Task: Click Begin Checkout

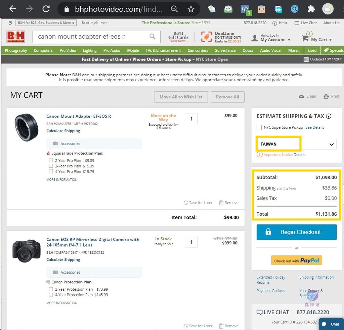Action: tap(296, 232)
